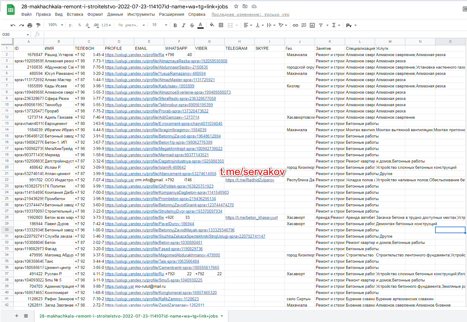Image resolution: width=467 pixels, height=322 pixels.
Task: Open YusupRamazanov-480594 profile link
Action: (155, 73)
